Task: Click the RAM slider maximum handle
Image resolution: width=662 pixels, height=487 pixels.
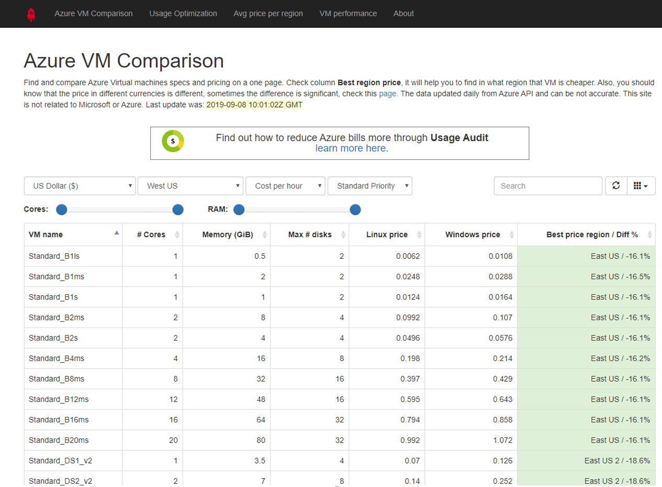Action: [x=355, y=210]
